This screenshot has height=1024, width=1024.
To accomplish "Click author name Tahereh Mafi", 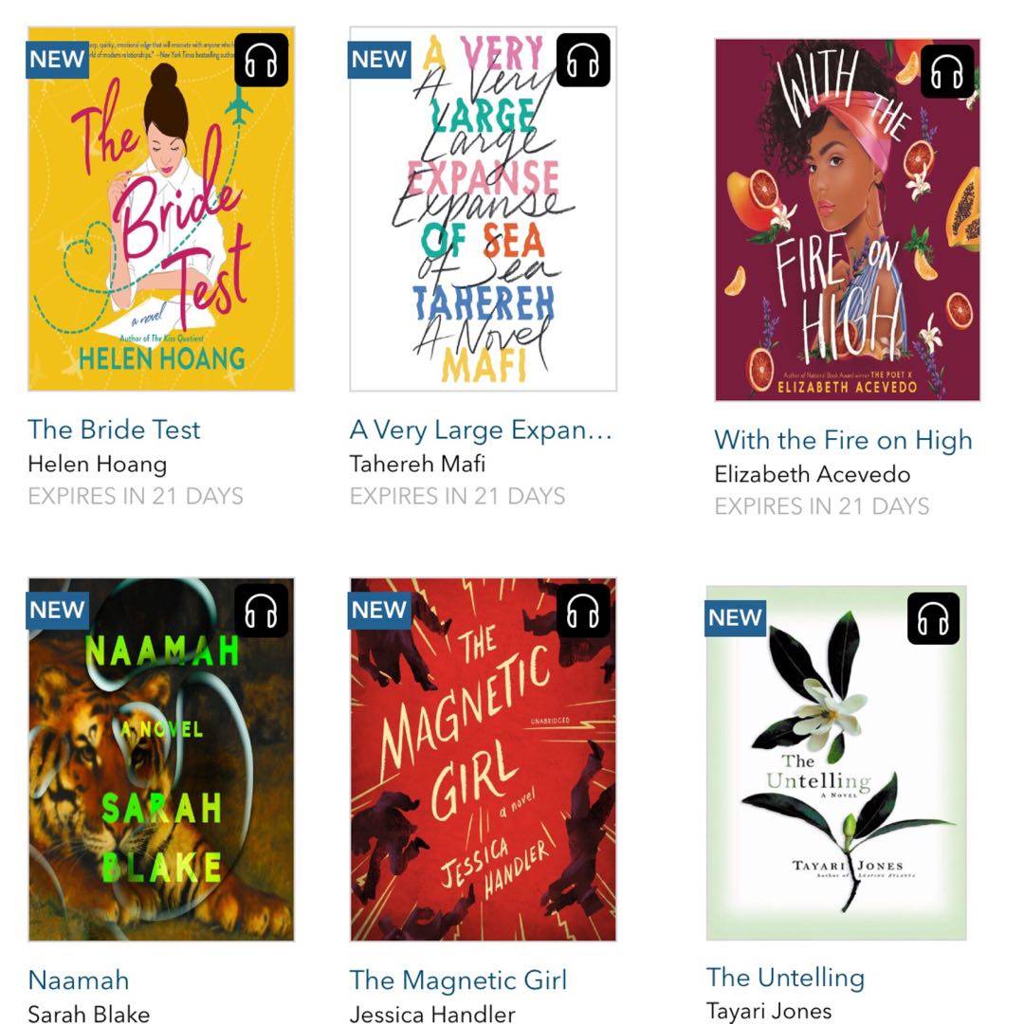I will pos(417,464).
